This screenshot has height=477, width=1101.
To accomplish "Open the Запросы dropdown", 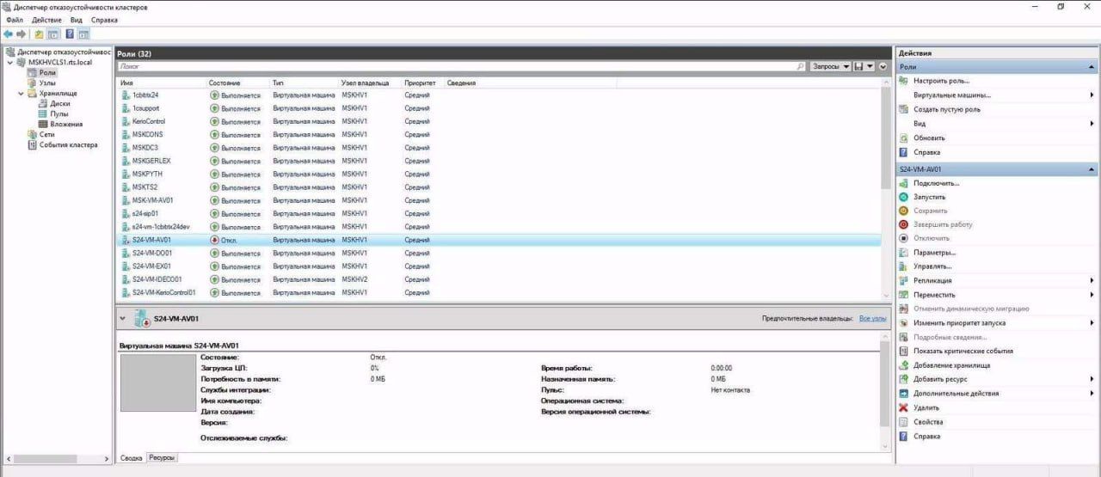I will point(831,66).
